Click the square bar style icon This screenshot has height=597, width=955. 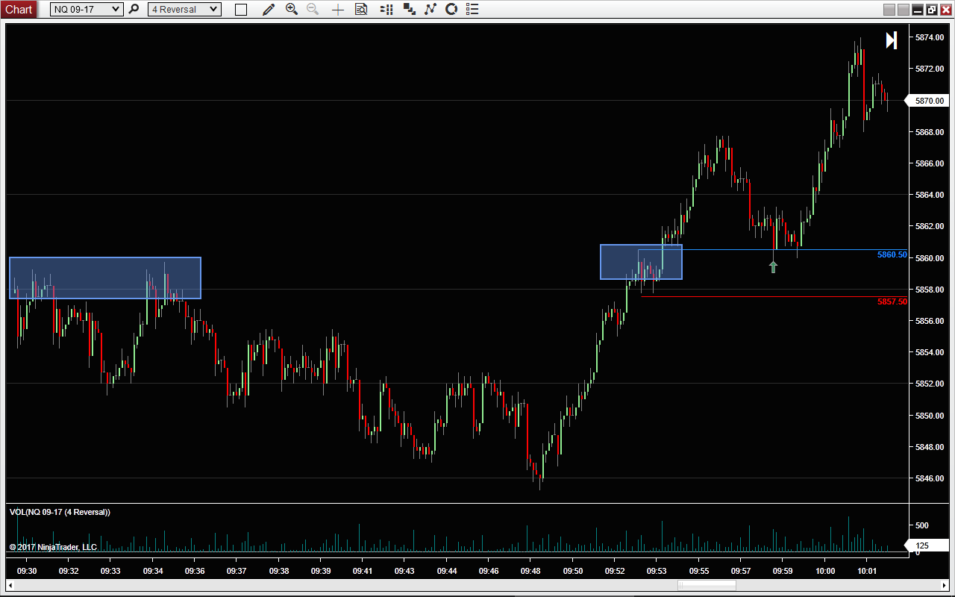click(x=240, y=10)
